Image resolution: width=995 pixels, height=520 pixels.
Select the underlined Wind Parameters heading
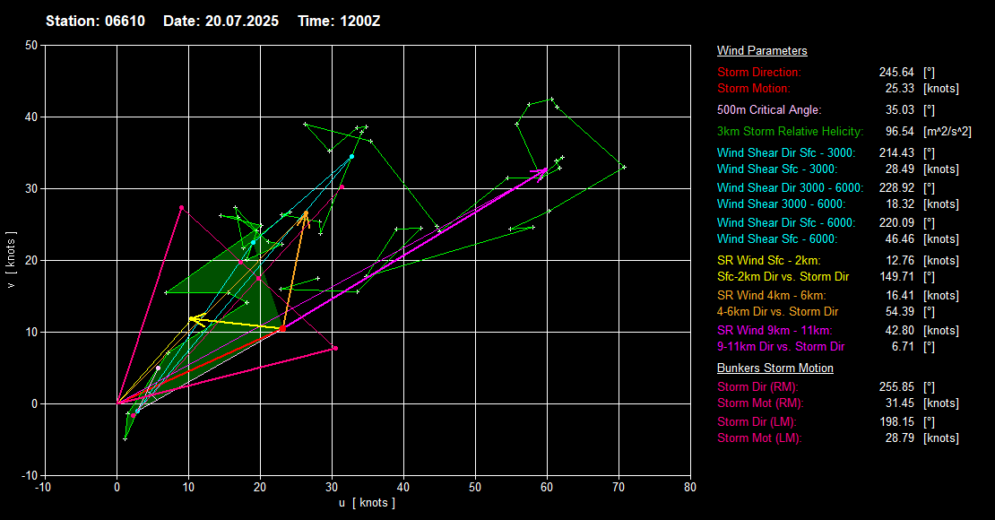pyautogui.click(x=762, y=51)
